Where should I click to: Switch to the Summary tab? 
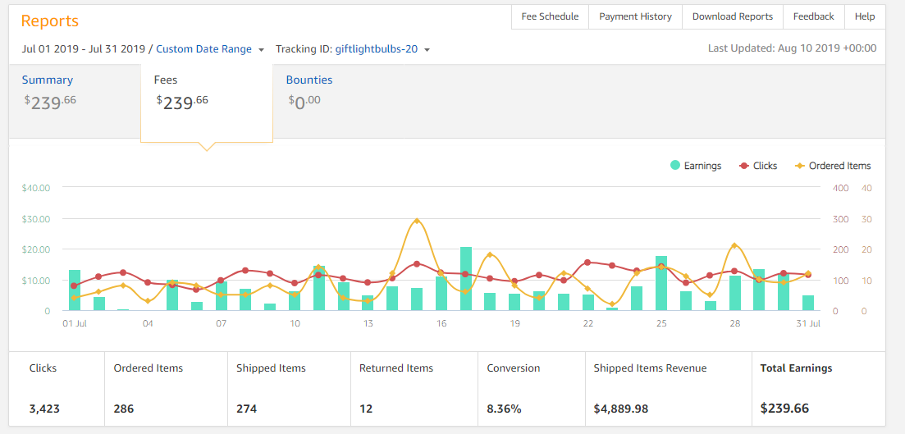click(x=48, y=80)
